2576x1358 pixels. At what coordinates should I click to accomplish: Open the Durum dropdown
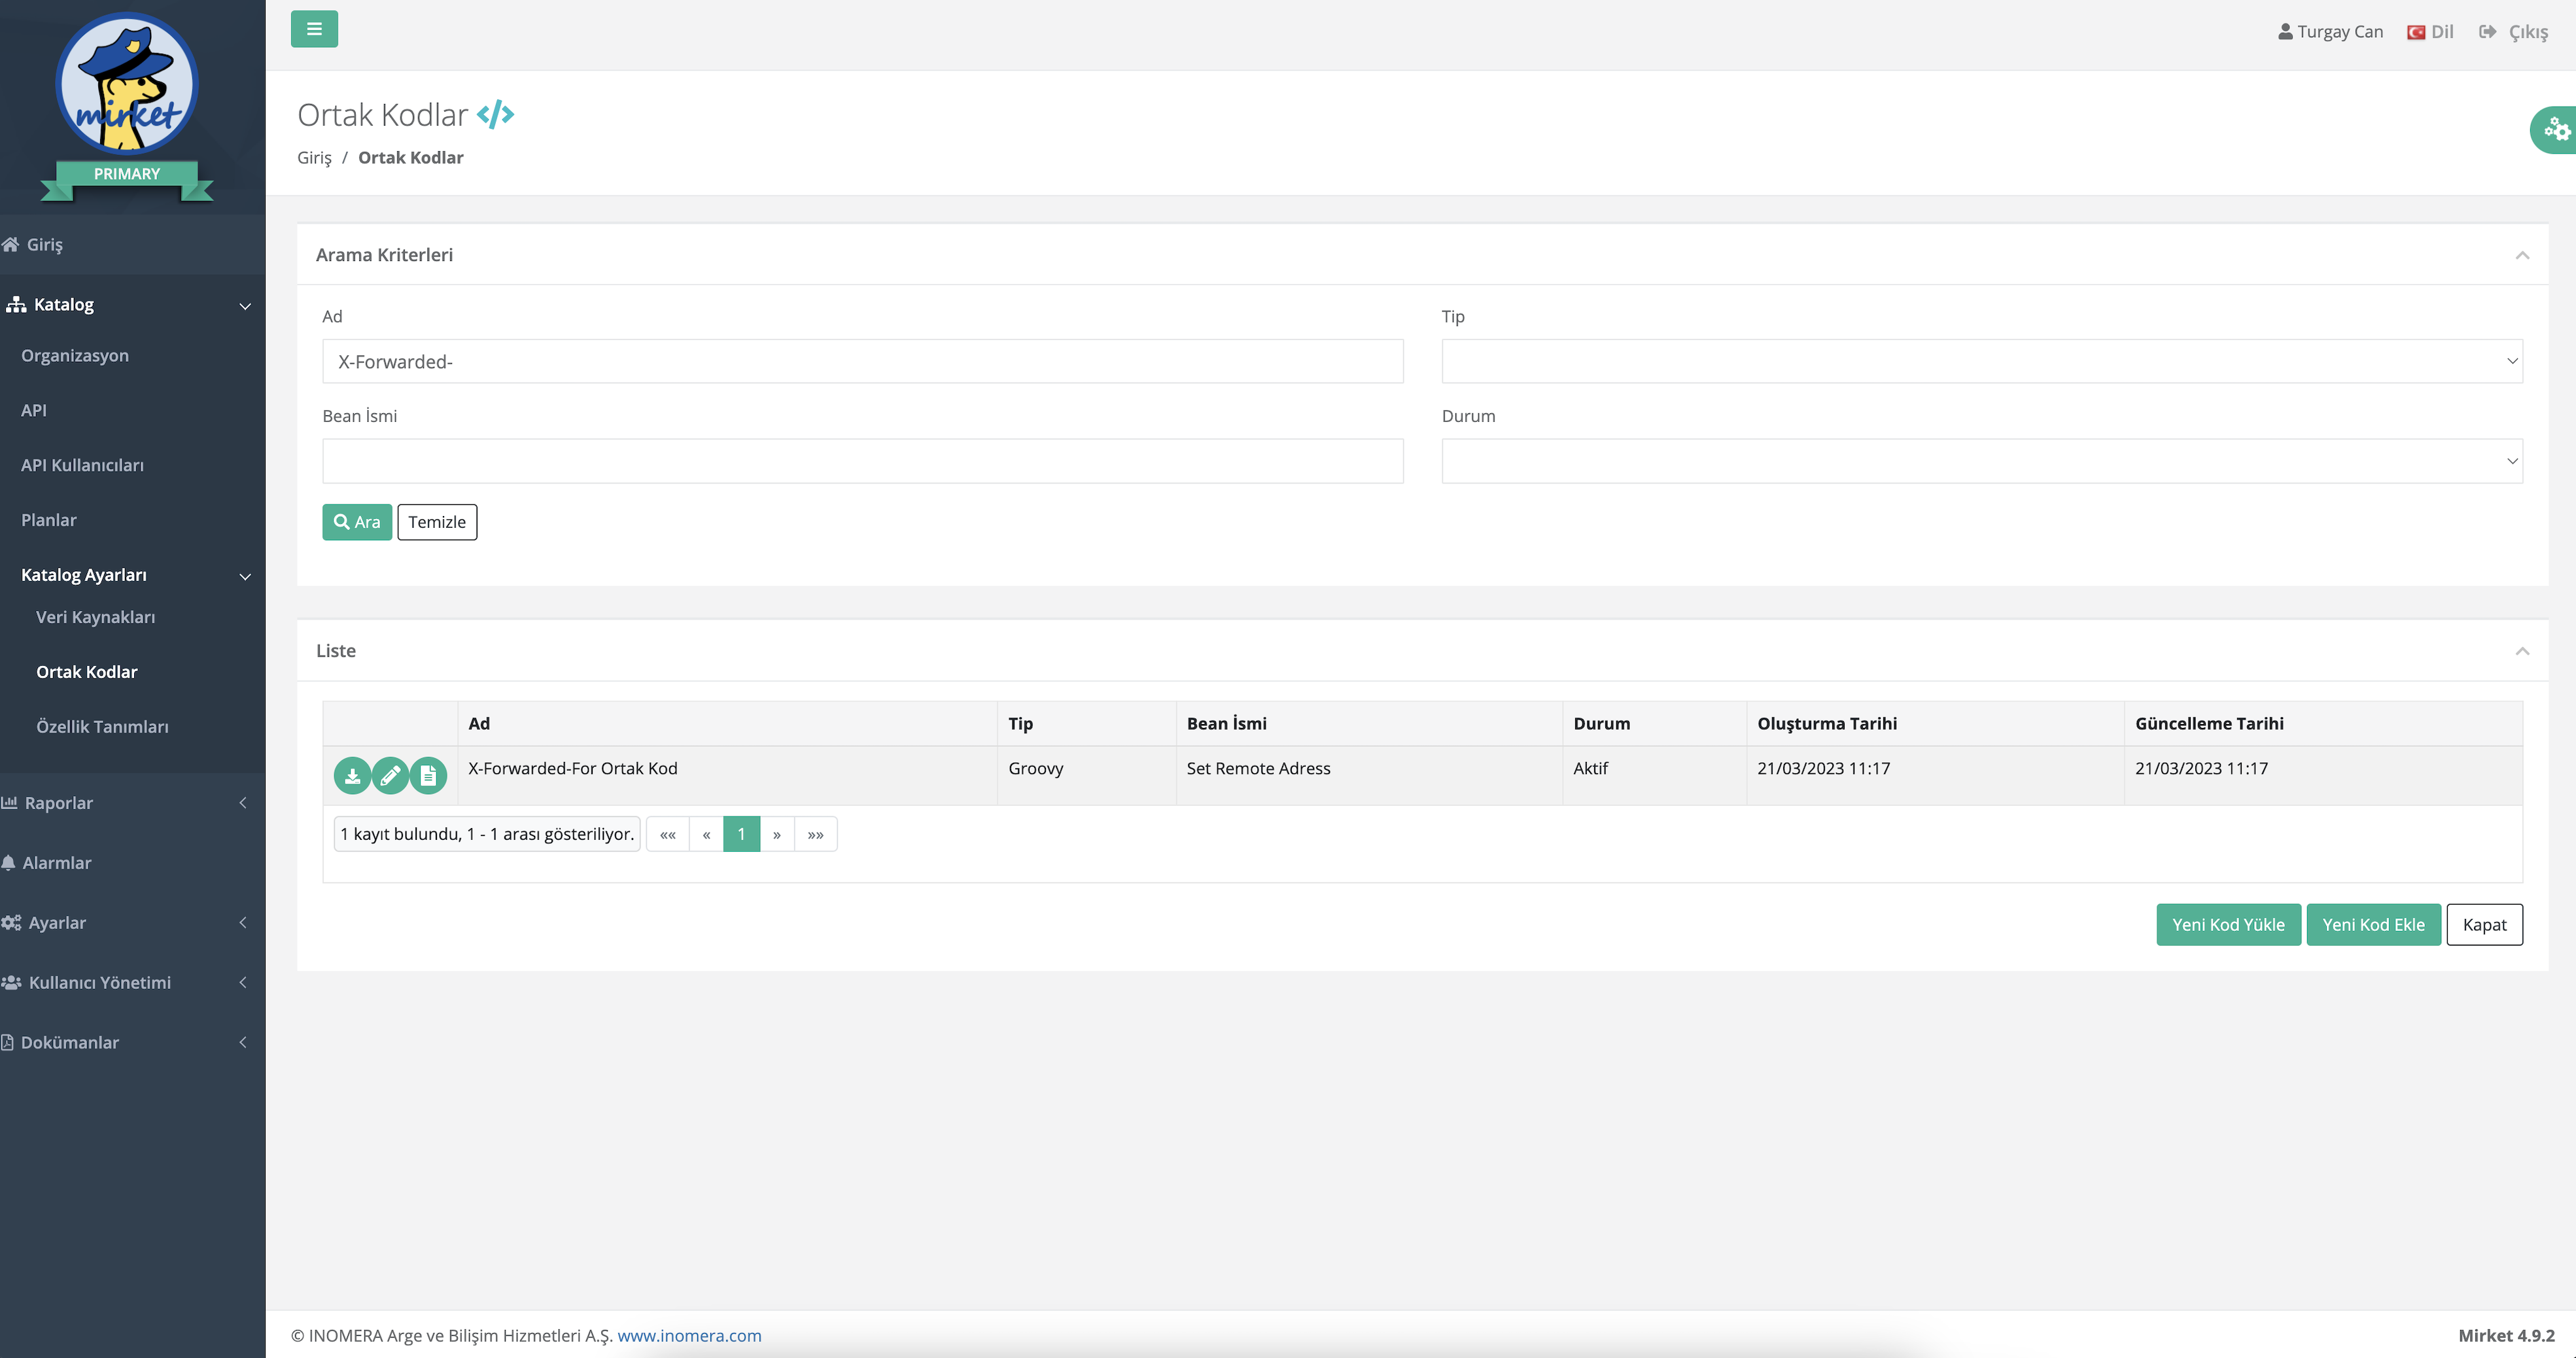pyautogui.click(x=1982, y=461)
